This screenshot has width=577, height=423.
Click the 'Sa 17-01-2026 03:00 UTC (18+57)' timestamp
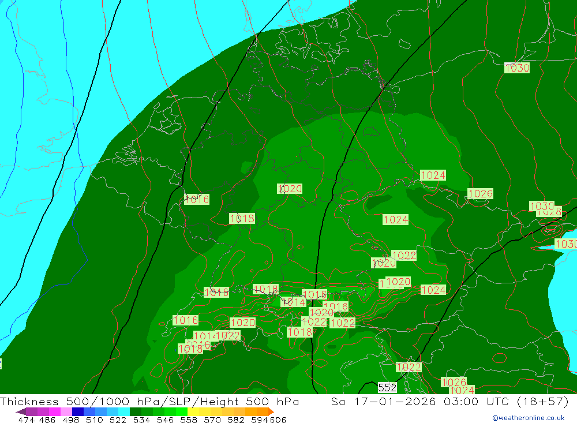click(449, 401)
